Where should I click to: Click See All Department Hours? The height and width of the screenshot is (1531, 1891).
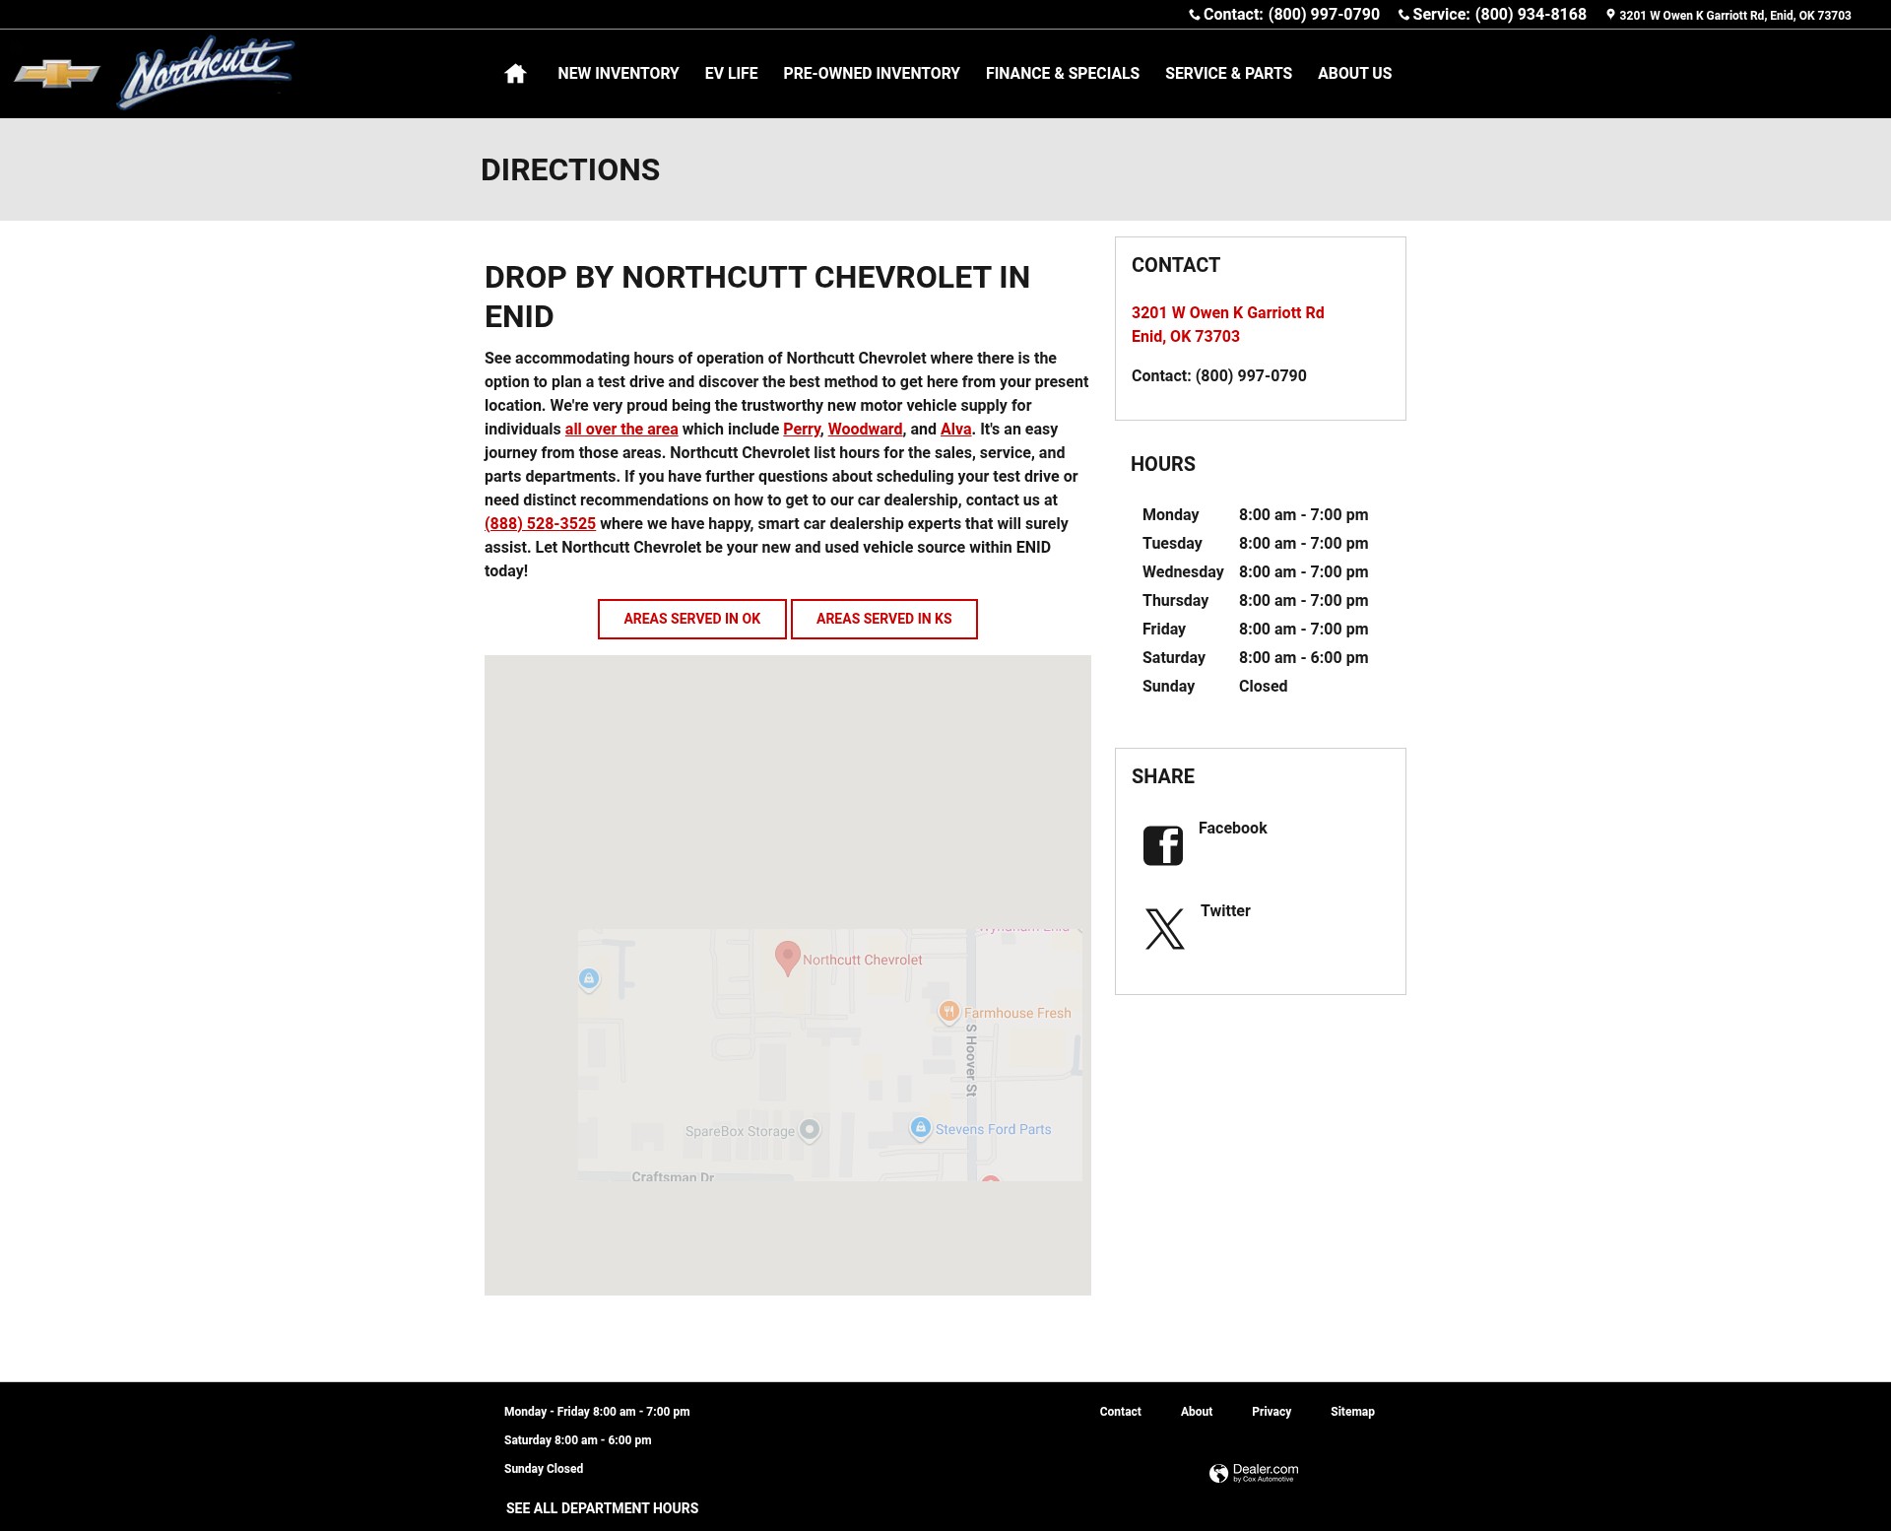602,1508
